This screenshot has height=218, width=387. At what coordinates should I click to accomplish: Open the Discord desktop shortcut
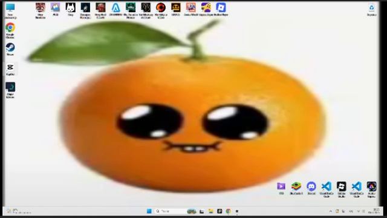(x=311, y=188)
